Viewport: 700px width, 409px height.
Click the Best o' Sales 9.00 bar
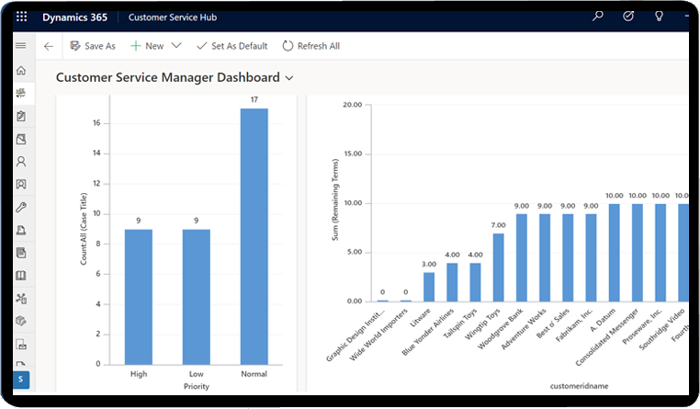(568, 257)
